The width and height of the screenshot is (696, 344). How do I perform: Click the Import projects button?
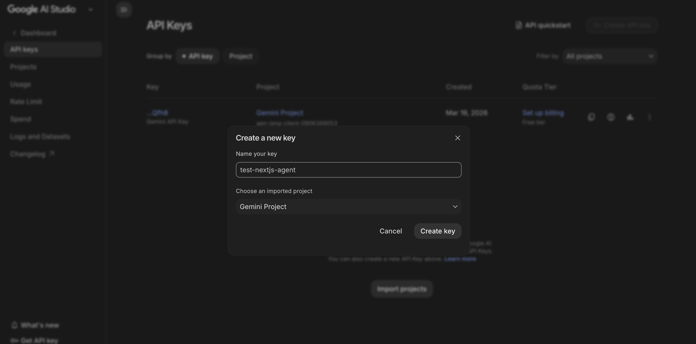tap(402, 289)
